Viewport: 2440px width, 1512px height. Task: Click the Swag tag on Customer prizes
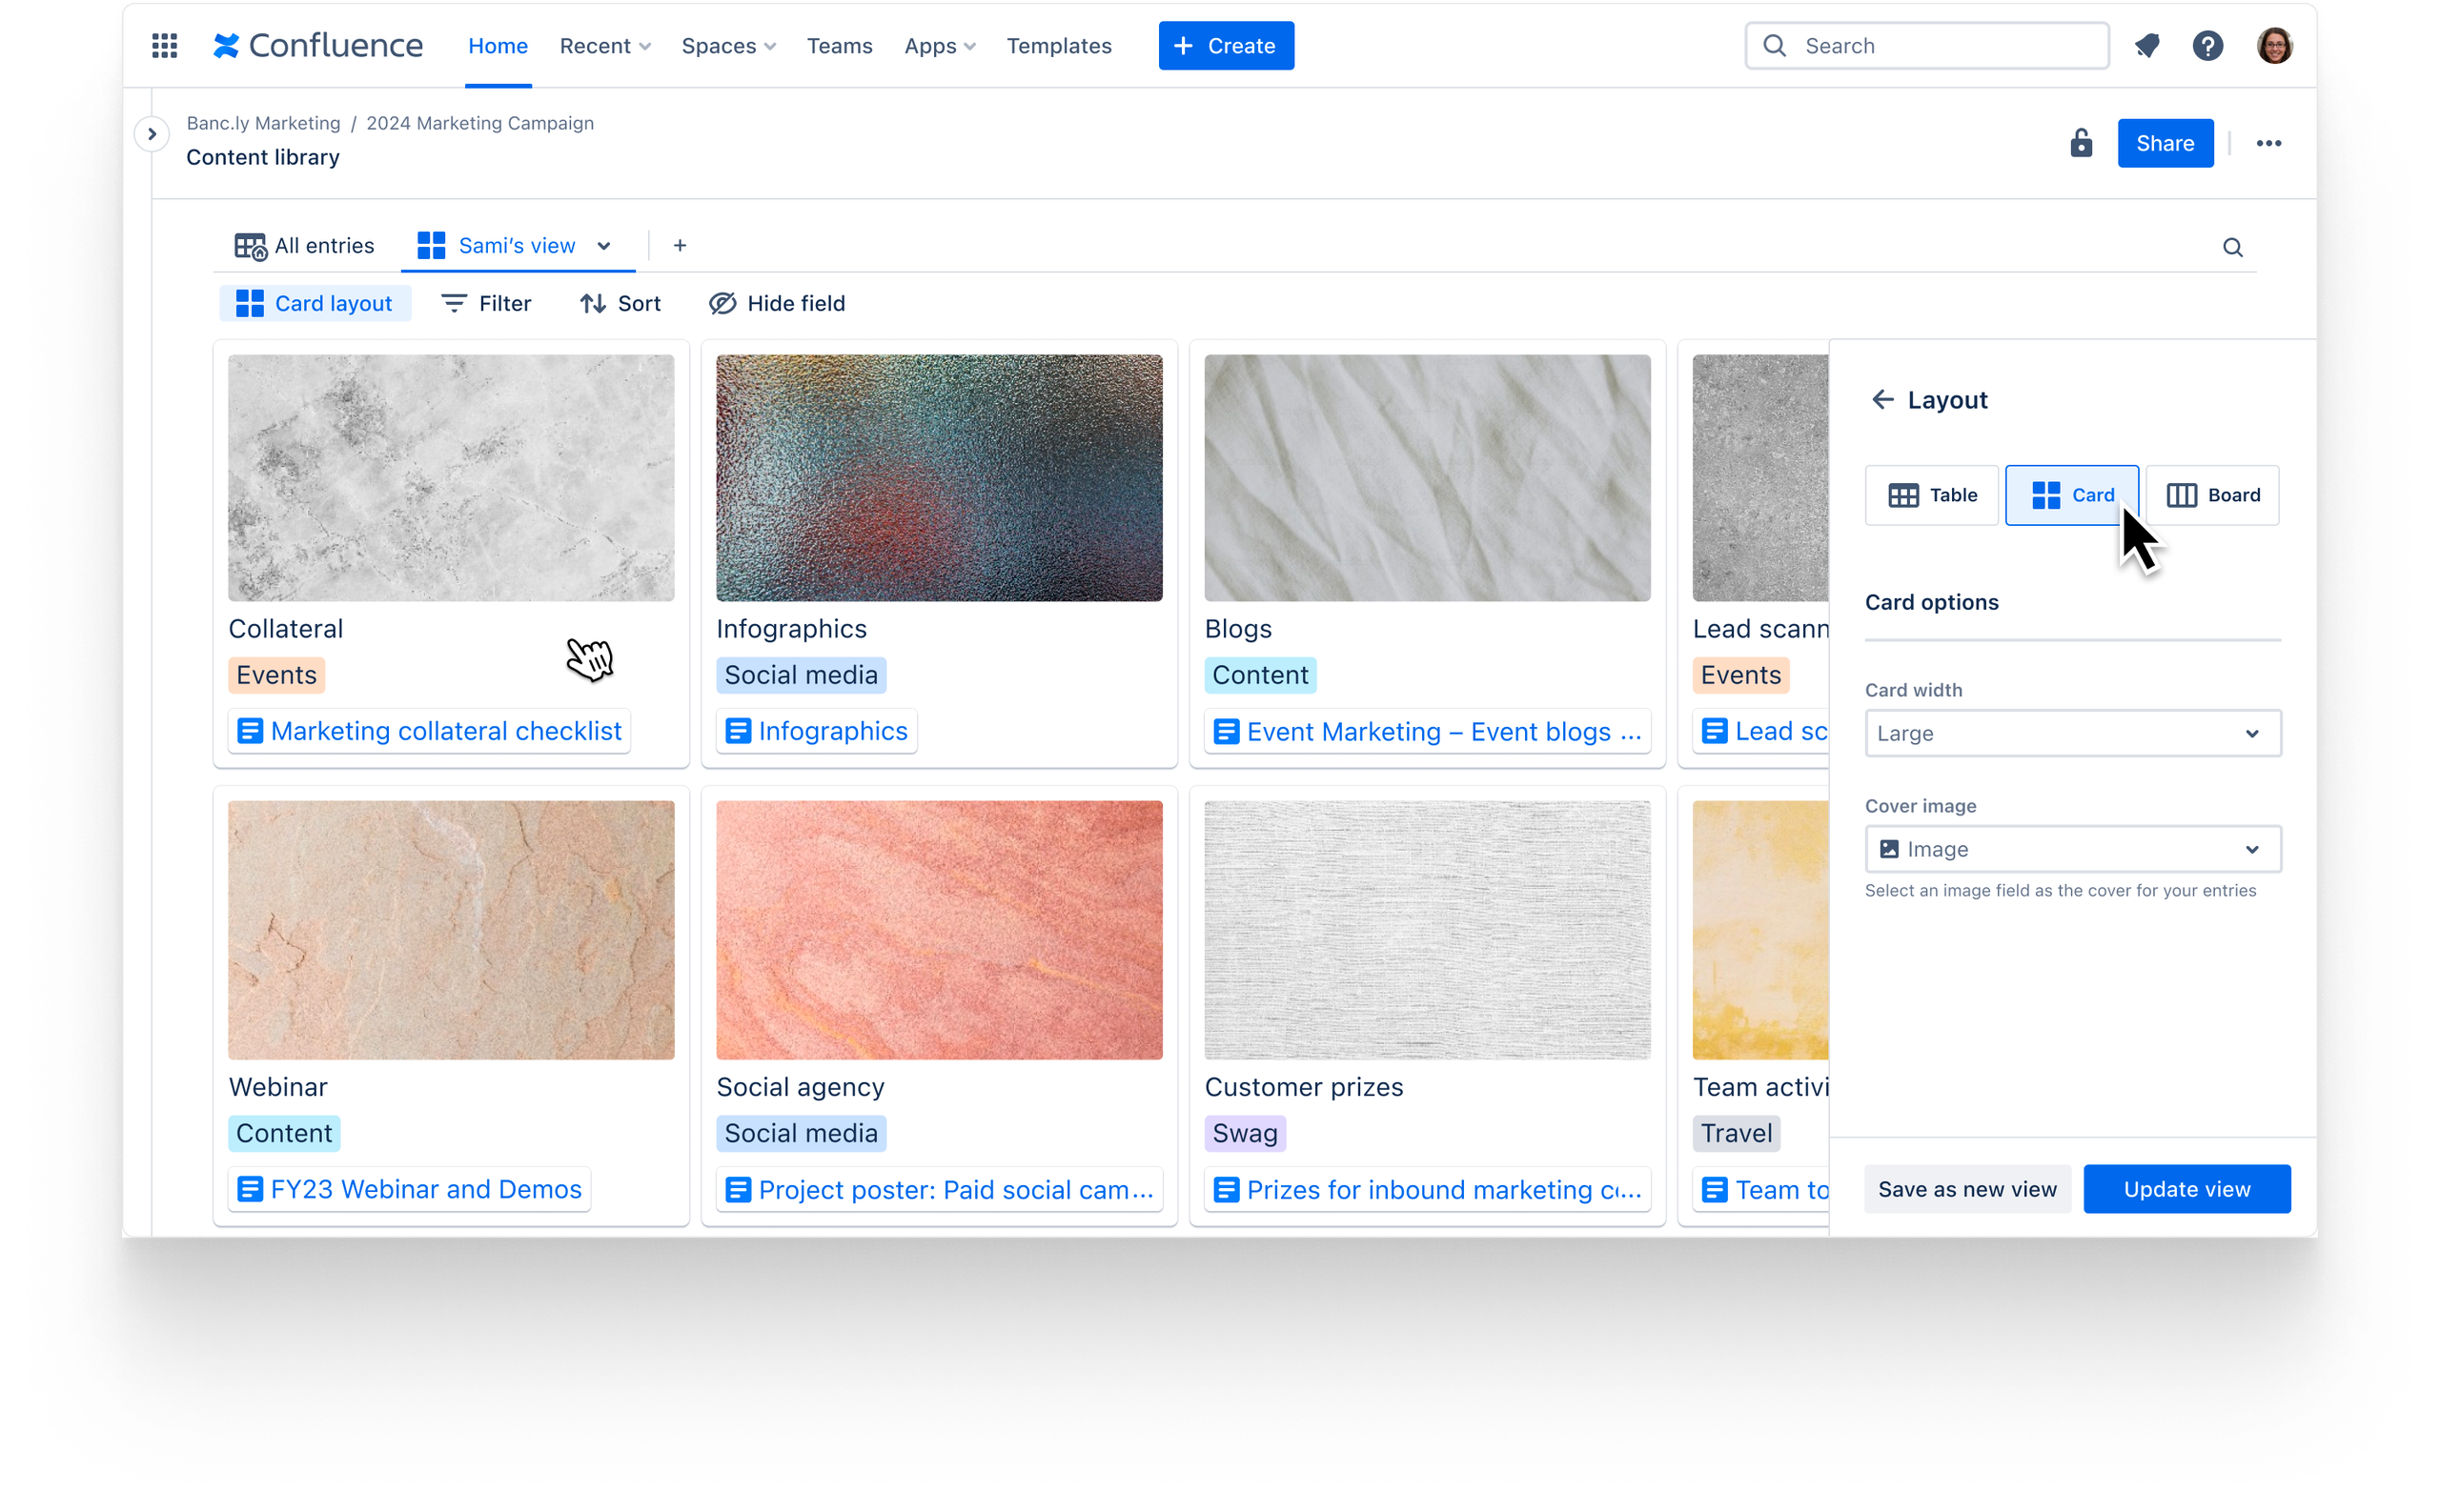click(1244, 1133)
